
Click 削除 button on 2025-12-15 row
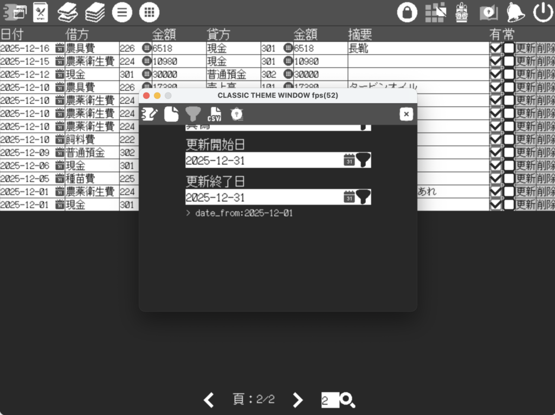[545, 61]
